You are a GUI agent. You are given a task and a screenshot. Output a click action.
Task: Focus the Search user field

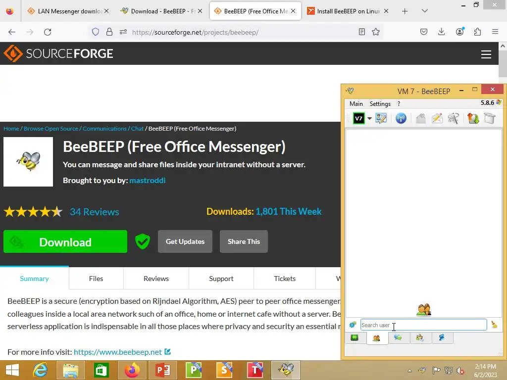(x=423, y=325)
